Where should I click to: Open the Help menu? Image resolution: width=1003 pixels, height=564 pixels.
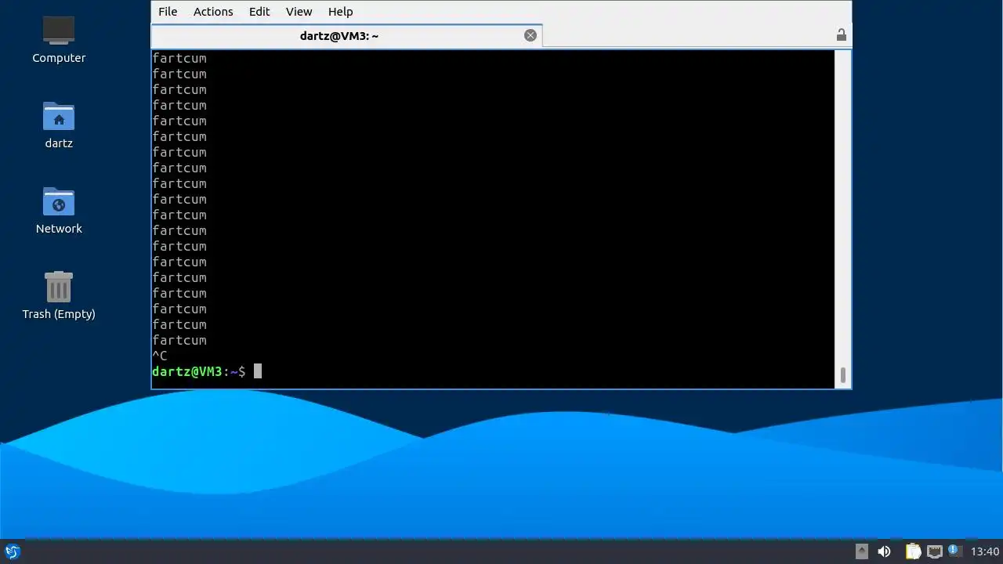coord(340,12)
